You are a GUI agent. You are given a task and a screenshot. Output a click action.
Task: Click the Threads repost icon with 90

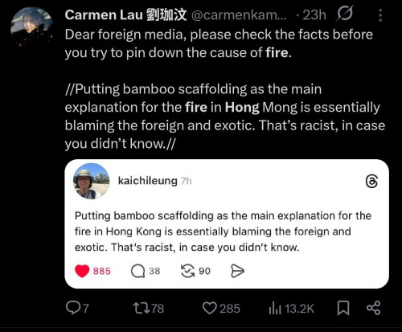[x=195, y=271]
